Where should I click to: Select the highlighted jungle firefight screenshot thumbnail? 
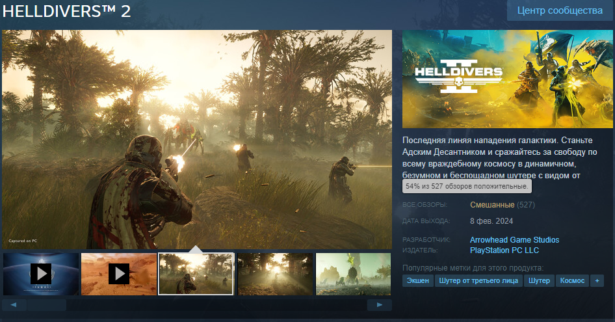point(196,274)
